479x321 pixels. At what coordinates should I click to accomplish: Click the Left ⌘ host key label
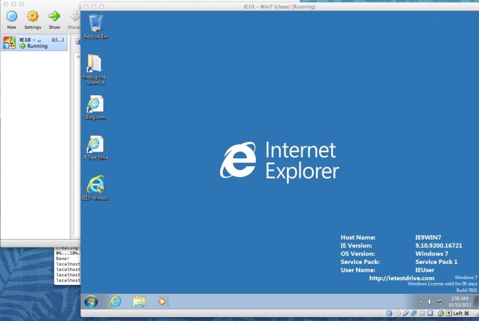tap(461, 313)
